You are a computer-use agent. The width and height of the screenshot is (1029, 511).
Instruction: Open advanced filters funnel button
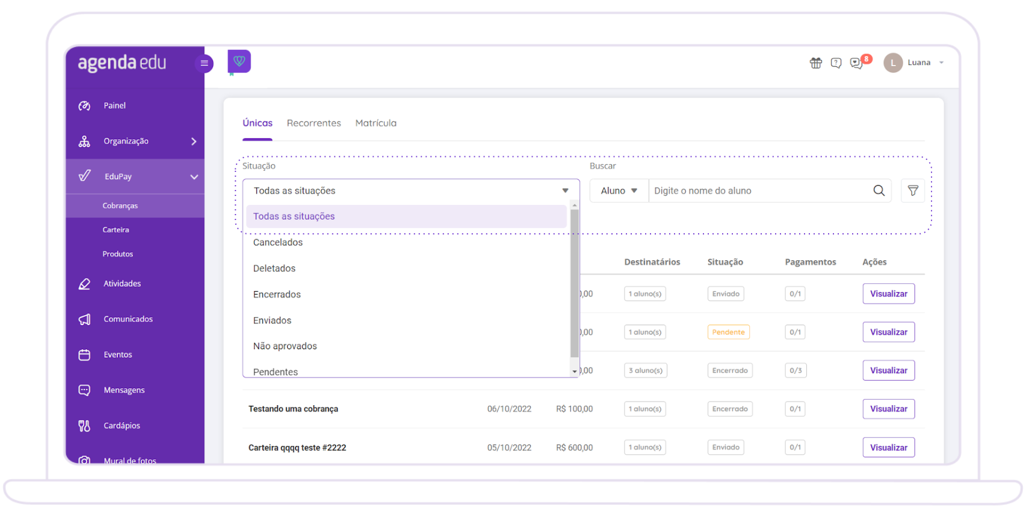[913, 191]
